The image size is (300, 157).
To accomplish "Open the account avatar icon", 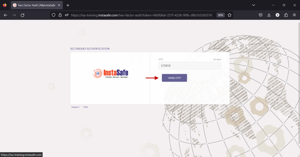I will point(278,15).
